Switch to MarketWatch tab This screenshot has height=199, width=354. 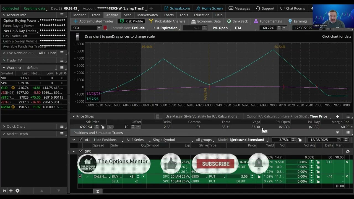coord(148,15)
